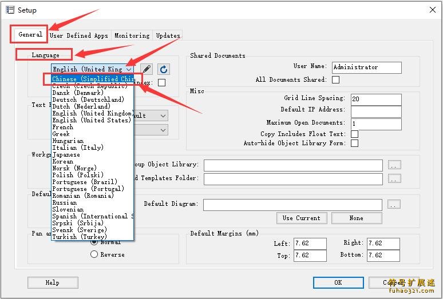The width and height of the screenshot is (443, 299).
Task: Select Slovenian language option
Action: (92, 209)
